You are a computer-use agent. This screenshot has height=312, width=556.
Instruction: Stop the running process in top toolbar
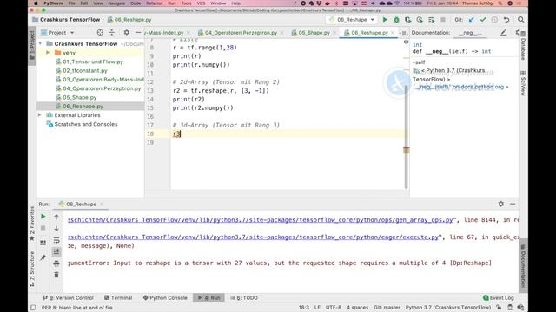click(x=443, y=20)
